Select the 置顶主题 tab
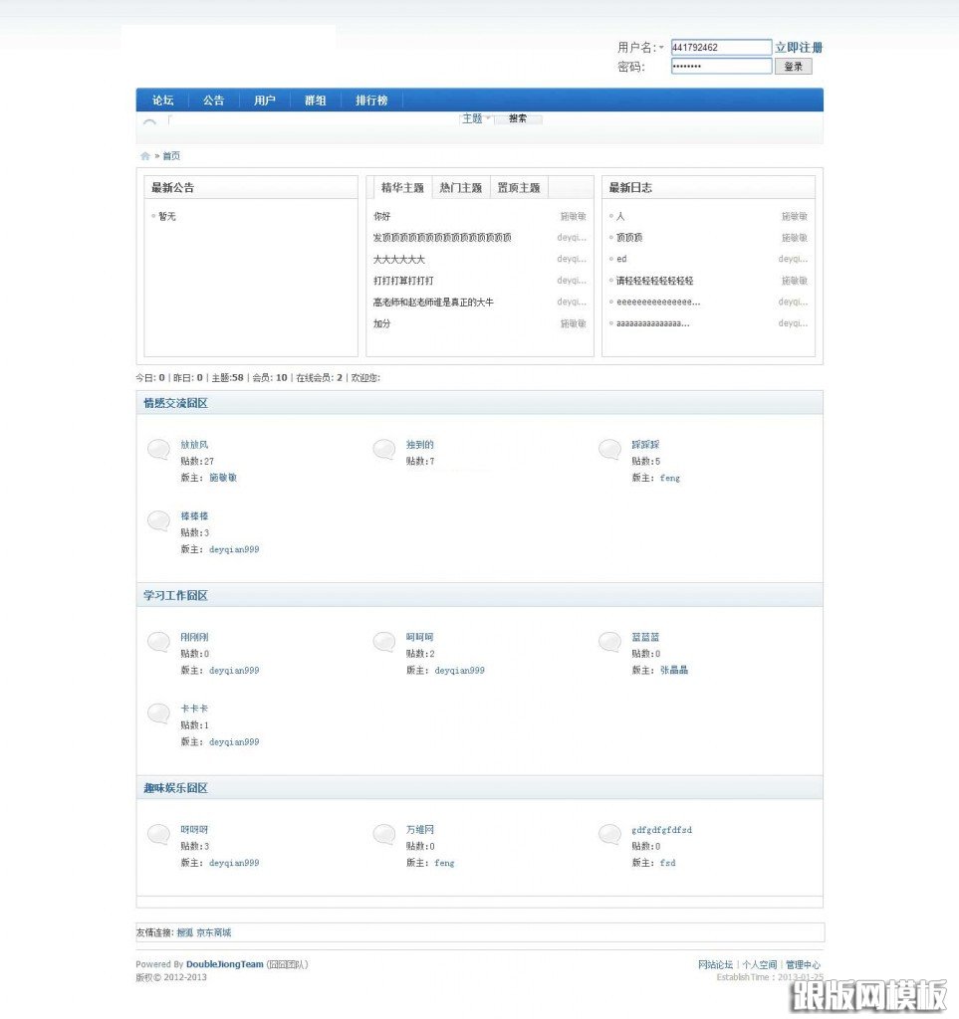This screenshot has width=959, height=1019. 519,188
